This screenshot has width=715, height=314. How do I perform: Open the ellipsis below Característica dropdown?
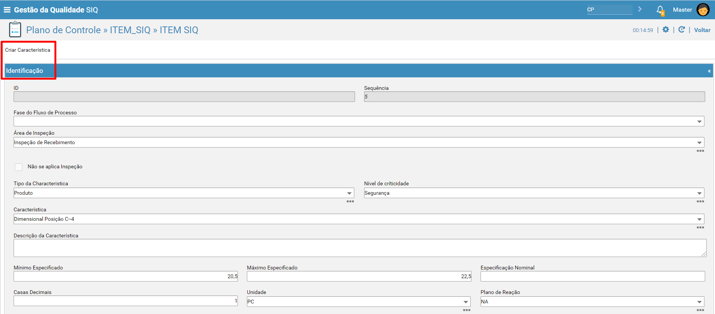[x=700, y=228]
